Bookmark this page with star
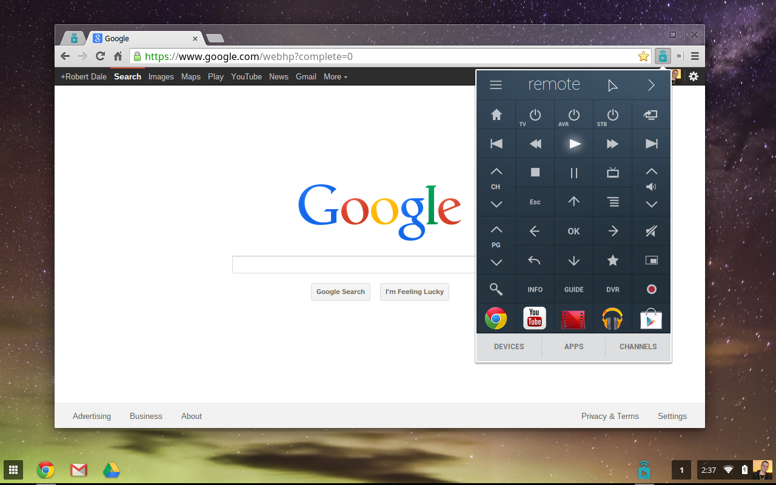 click(x=643, y=56)
